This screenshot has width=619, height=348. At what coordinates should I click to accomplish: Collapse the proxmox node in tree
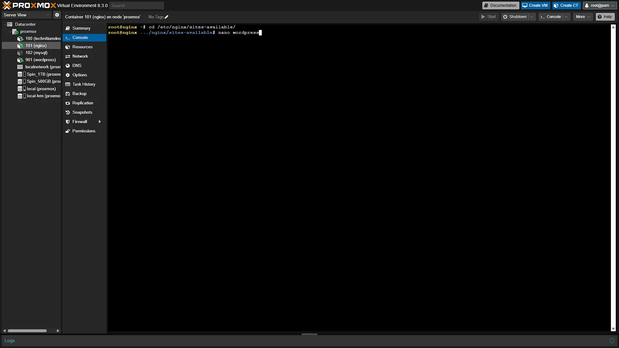10,32
